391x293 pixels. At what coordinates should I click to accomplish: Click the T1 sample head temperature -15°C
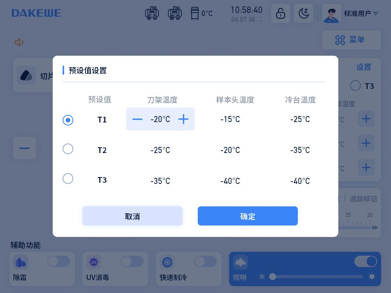pyautogui.click(x=230, y=119)
